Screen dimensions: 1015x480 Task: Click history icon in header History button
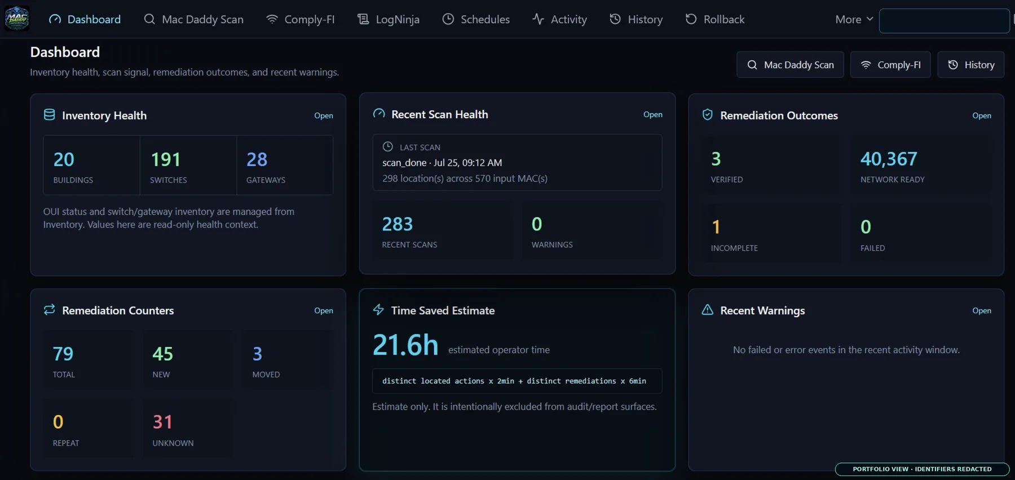tap(953, 65)
